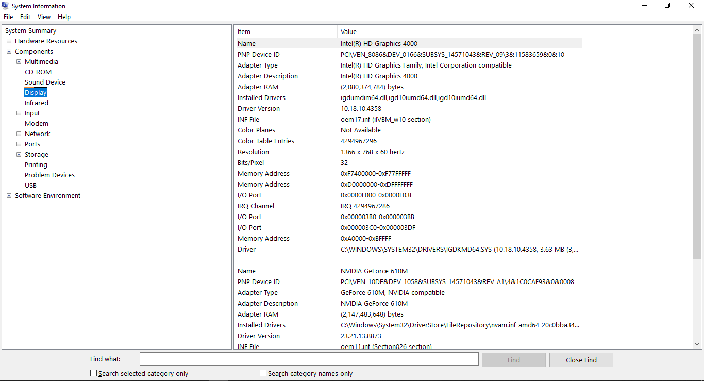
Task: Expand the Hardware Resources node
Action: click(9, 41)
